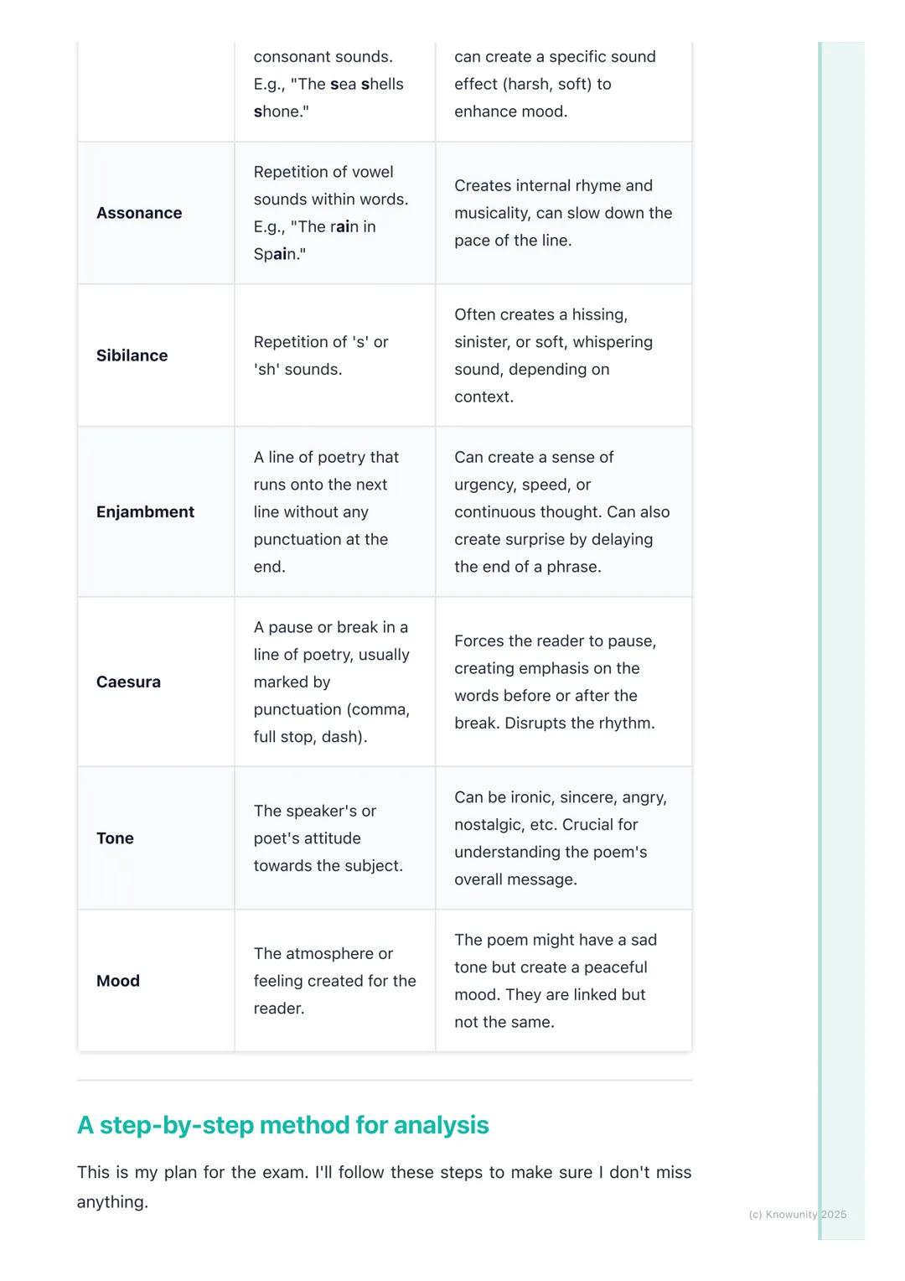Click the enjambment definition about running onto next line

click(326, 512)
